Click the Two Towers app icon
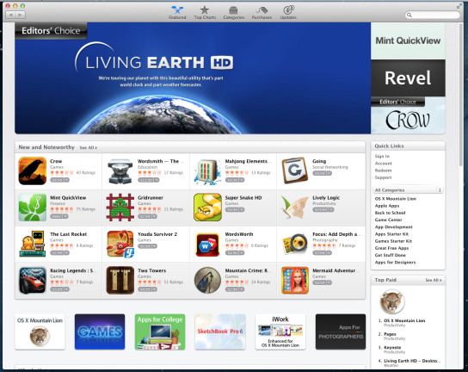 120,280
